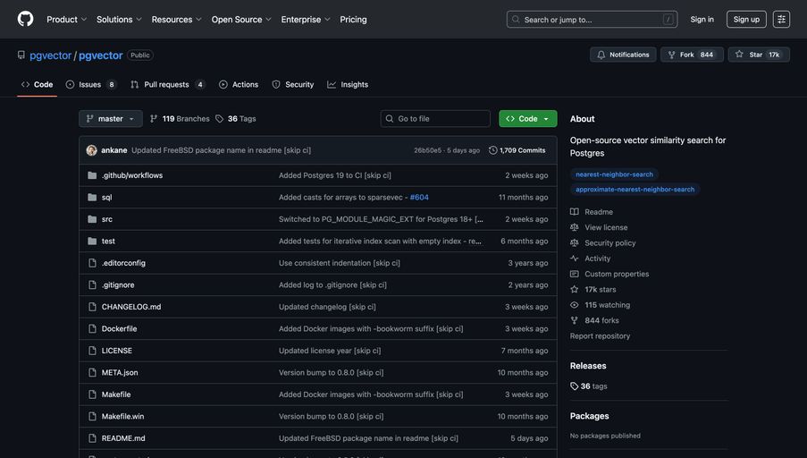Viewport: 807px width, 458px height.
Task: Open the nearest-neighbor-search topic tag
Action: click(x=614, y=174)
